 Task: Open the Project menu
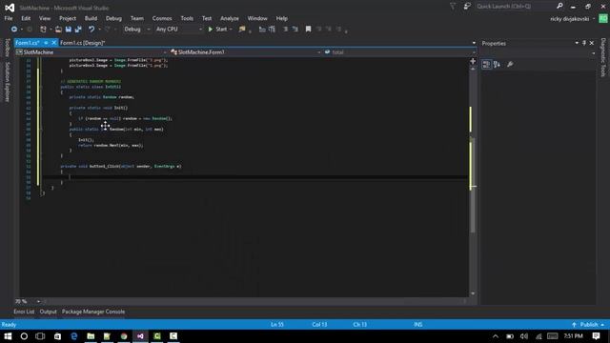[68, 18]
